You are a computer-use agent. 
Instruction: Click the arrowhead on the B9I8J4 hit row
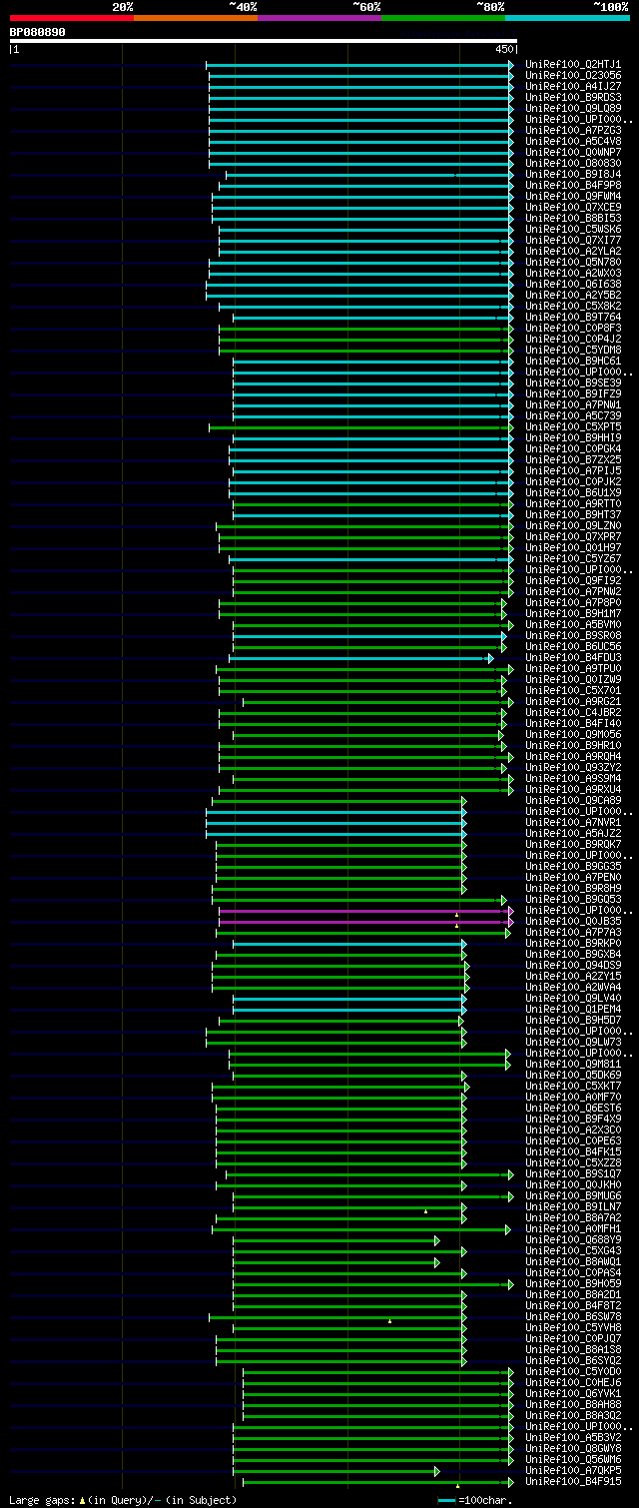click(x=511, y=175)
